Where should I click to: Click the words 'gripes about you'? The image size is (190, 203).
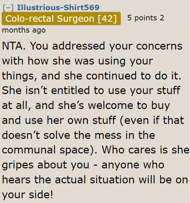pyautogui.click(x=47, y=164)
